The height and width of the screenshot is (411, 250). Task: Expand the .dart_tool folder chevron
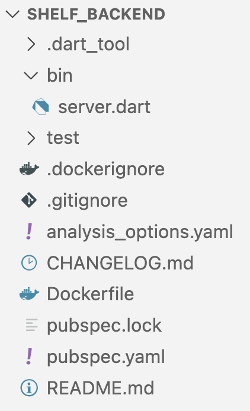coord(31,44)
